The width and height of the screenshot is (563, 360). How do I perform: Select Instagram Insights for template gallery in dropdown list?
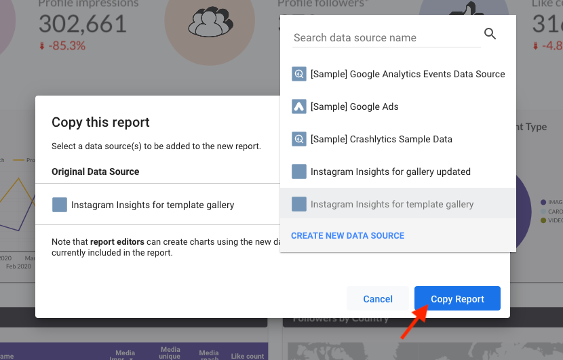pos(398,204)
